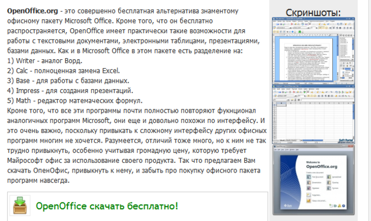
Task: Open 'OpenOffice скачать бесплатно!' link
Action: tap(107, 206)
